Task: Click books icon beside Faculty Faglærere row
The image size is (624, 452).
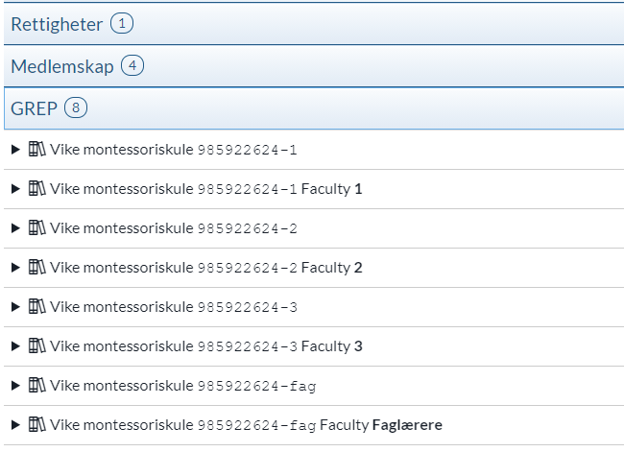Action: (37, 424)
